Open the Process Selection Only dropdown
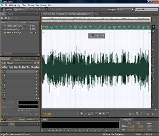 pos(32,119)
